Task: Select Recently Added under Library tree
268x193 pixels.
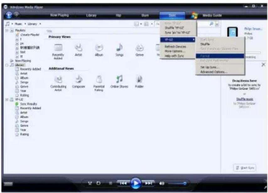Action: click(x=30, y=69)
